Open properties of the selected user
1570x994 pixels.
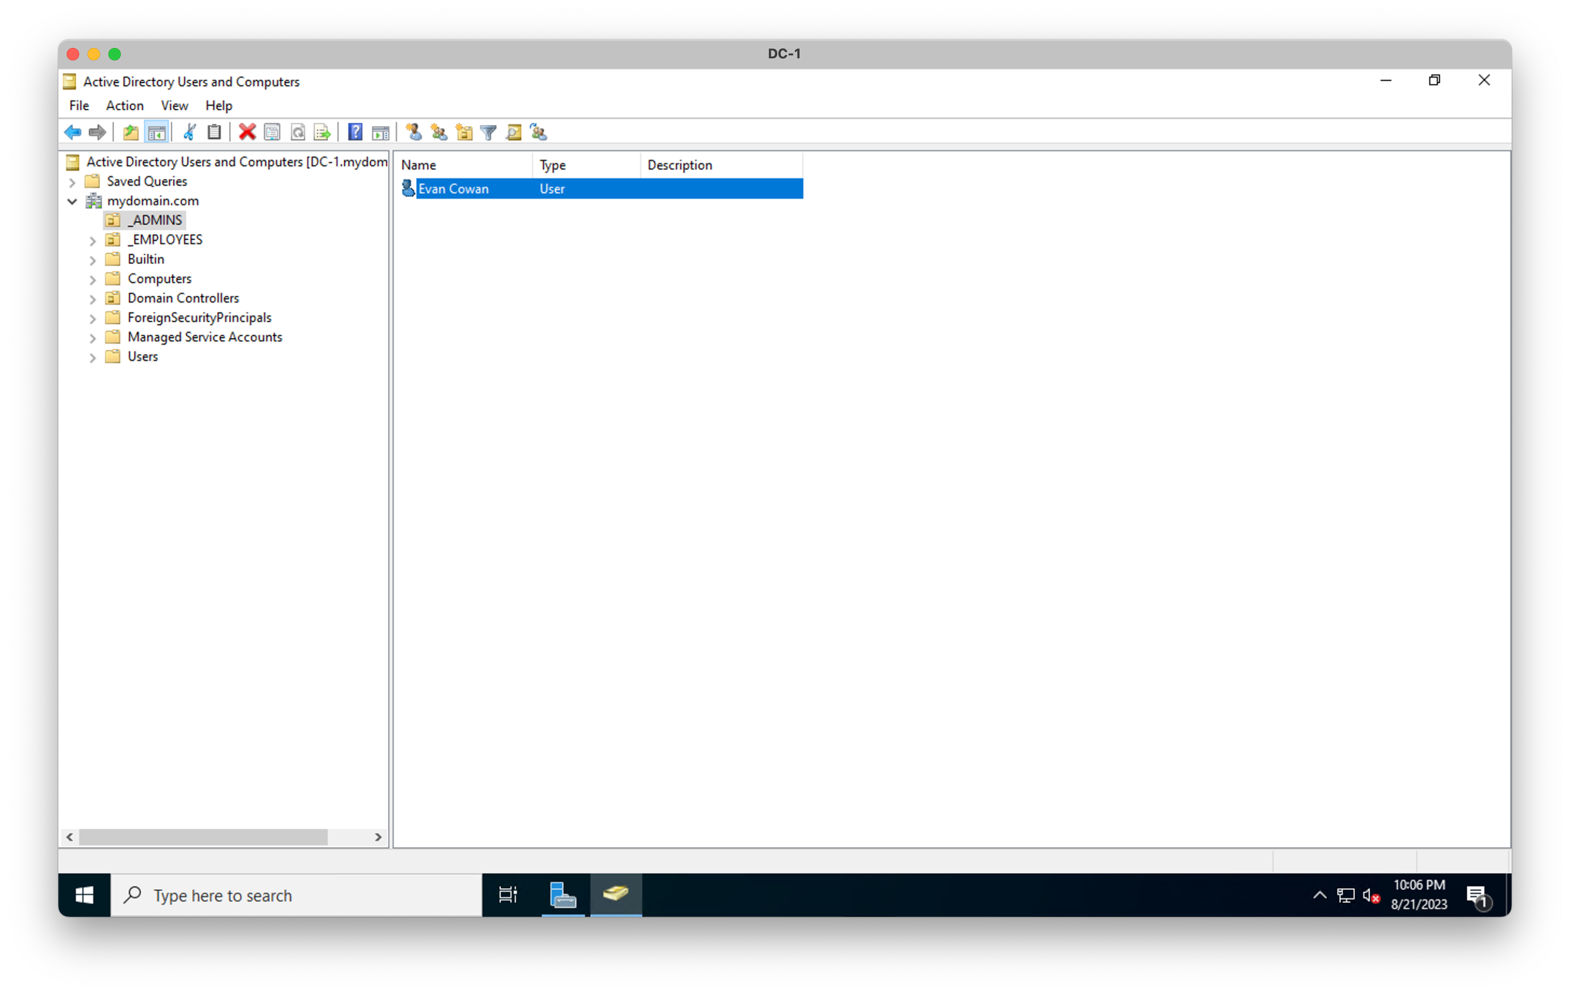pos(272,132)
